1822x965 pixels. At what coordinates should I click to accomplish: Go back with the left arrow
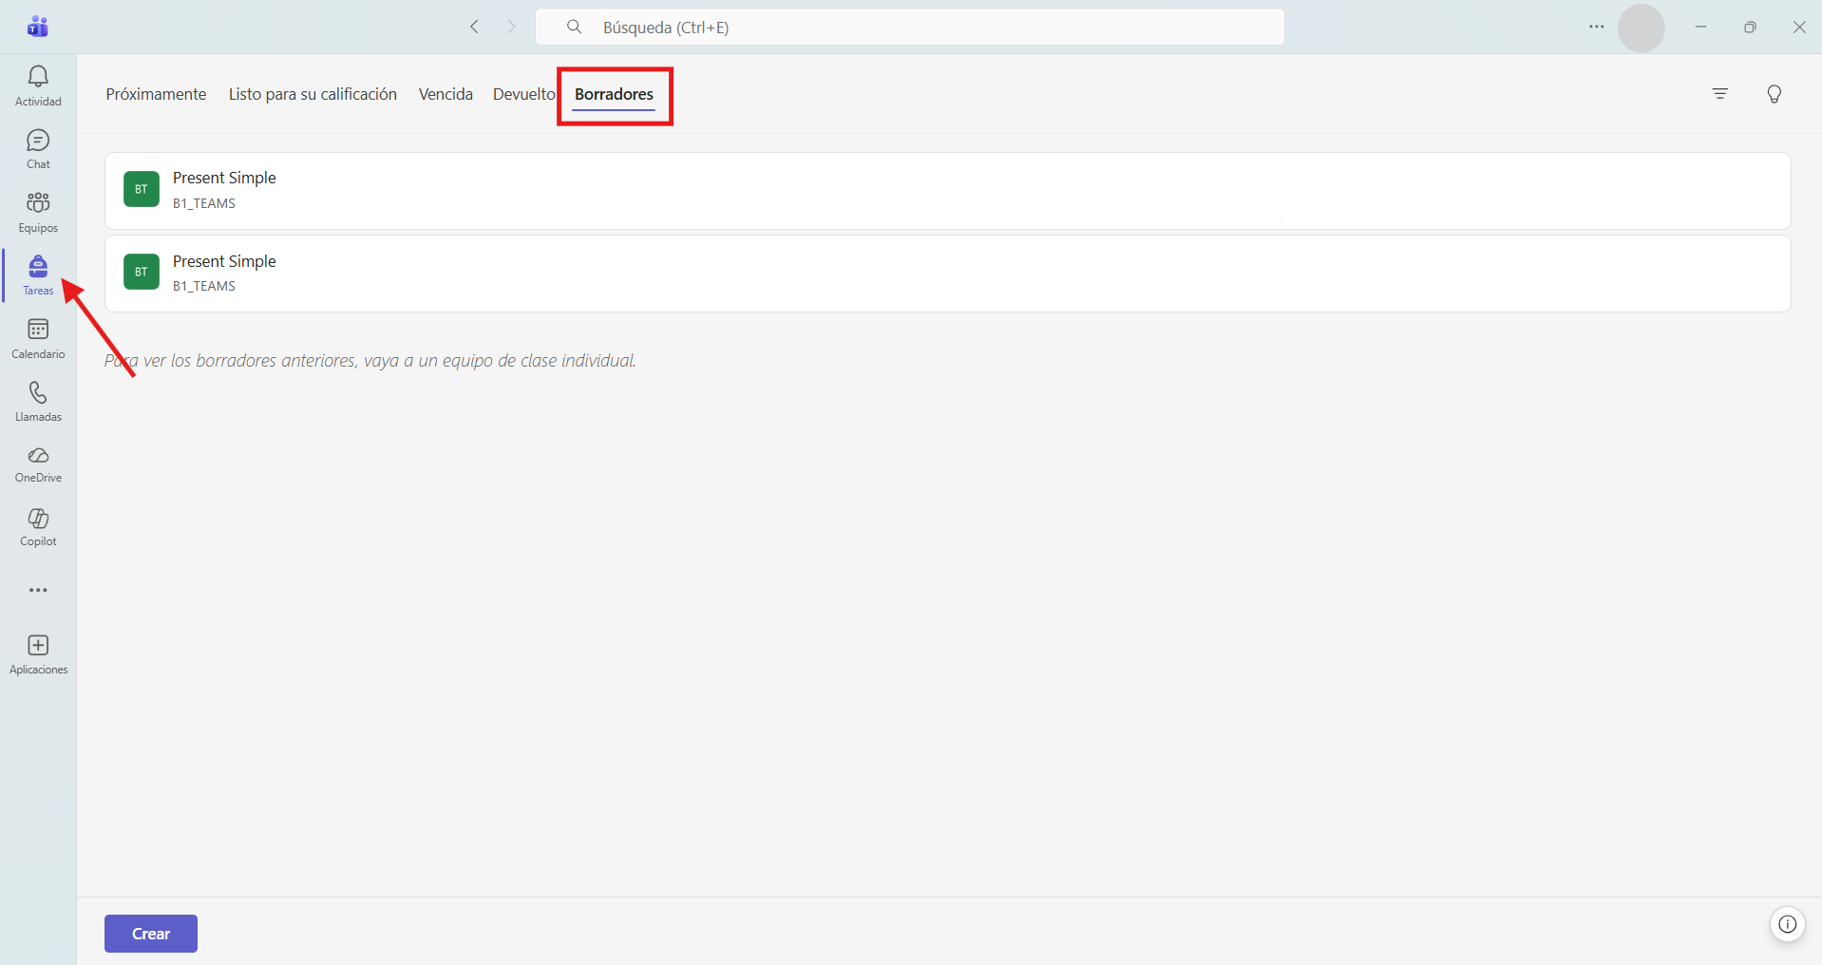click(x=474, y=27)
